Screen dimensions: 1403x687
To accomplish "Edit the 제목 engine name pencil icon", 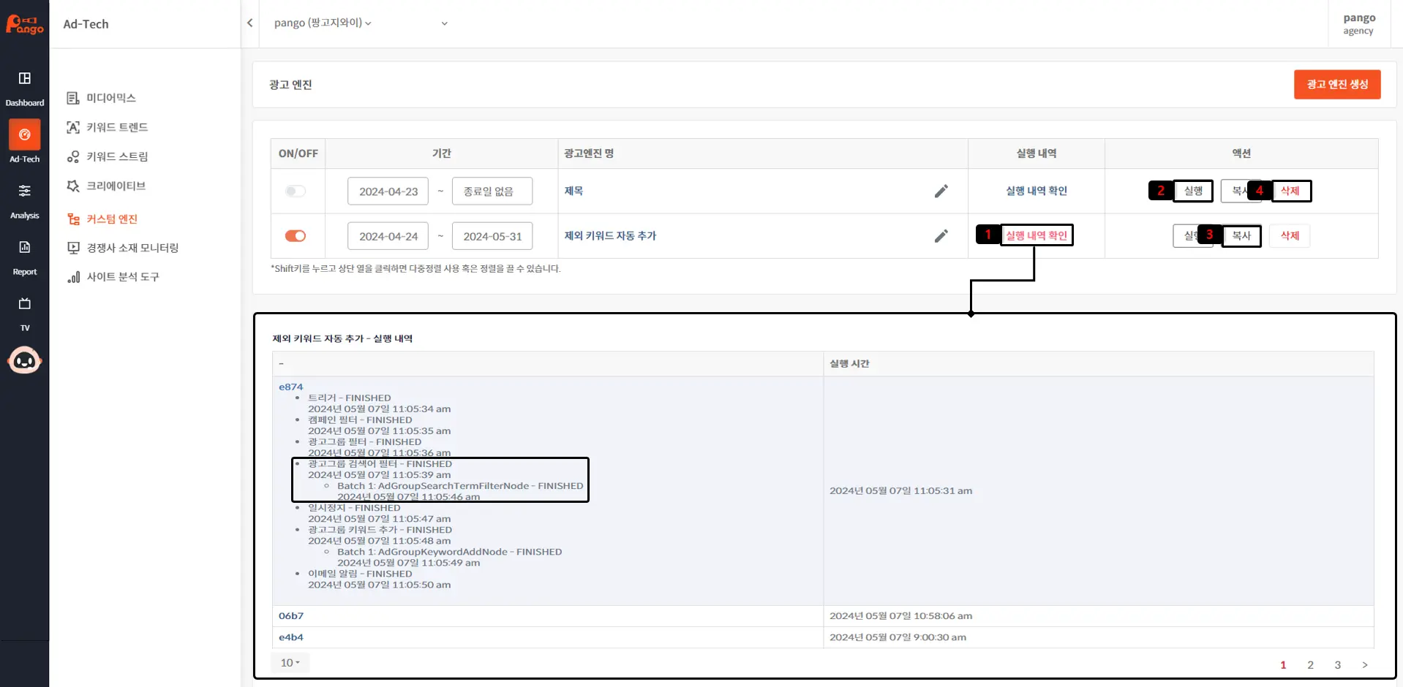I will tap(941, 191).
